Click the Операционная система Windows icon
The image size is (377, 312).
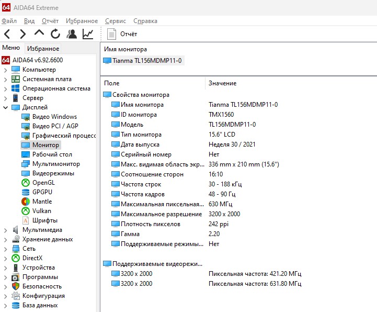[x=16, y=88]
